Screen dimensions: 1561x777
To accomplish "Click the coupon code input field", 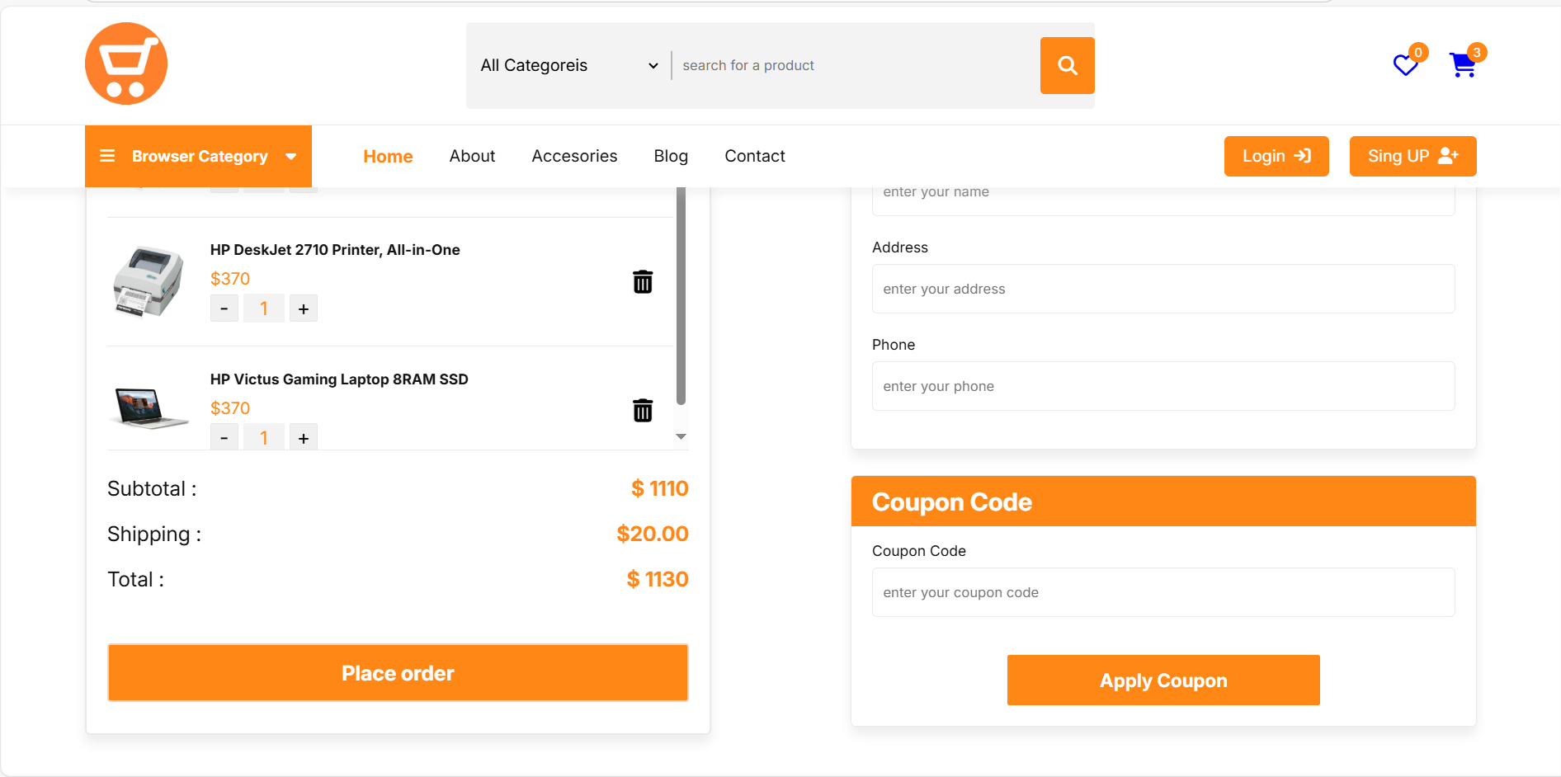I will pos(1162,592).
